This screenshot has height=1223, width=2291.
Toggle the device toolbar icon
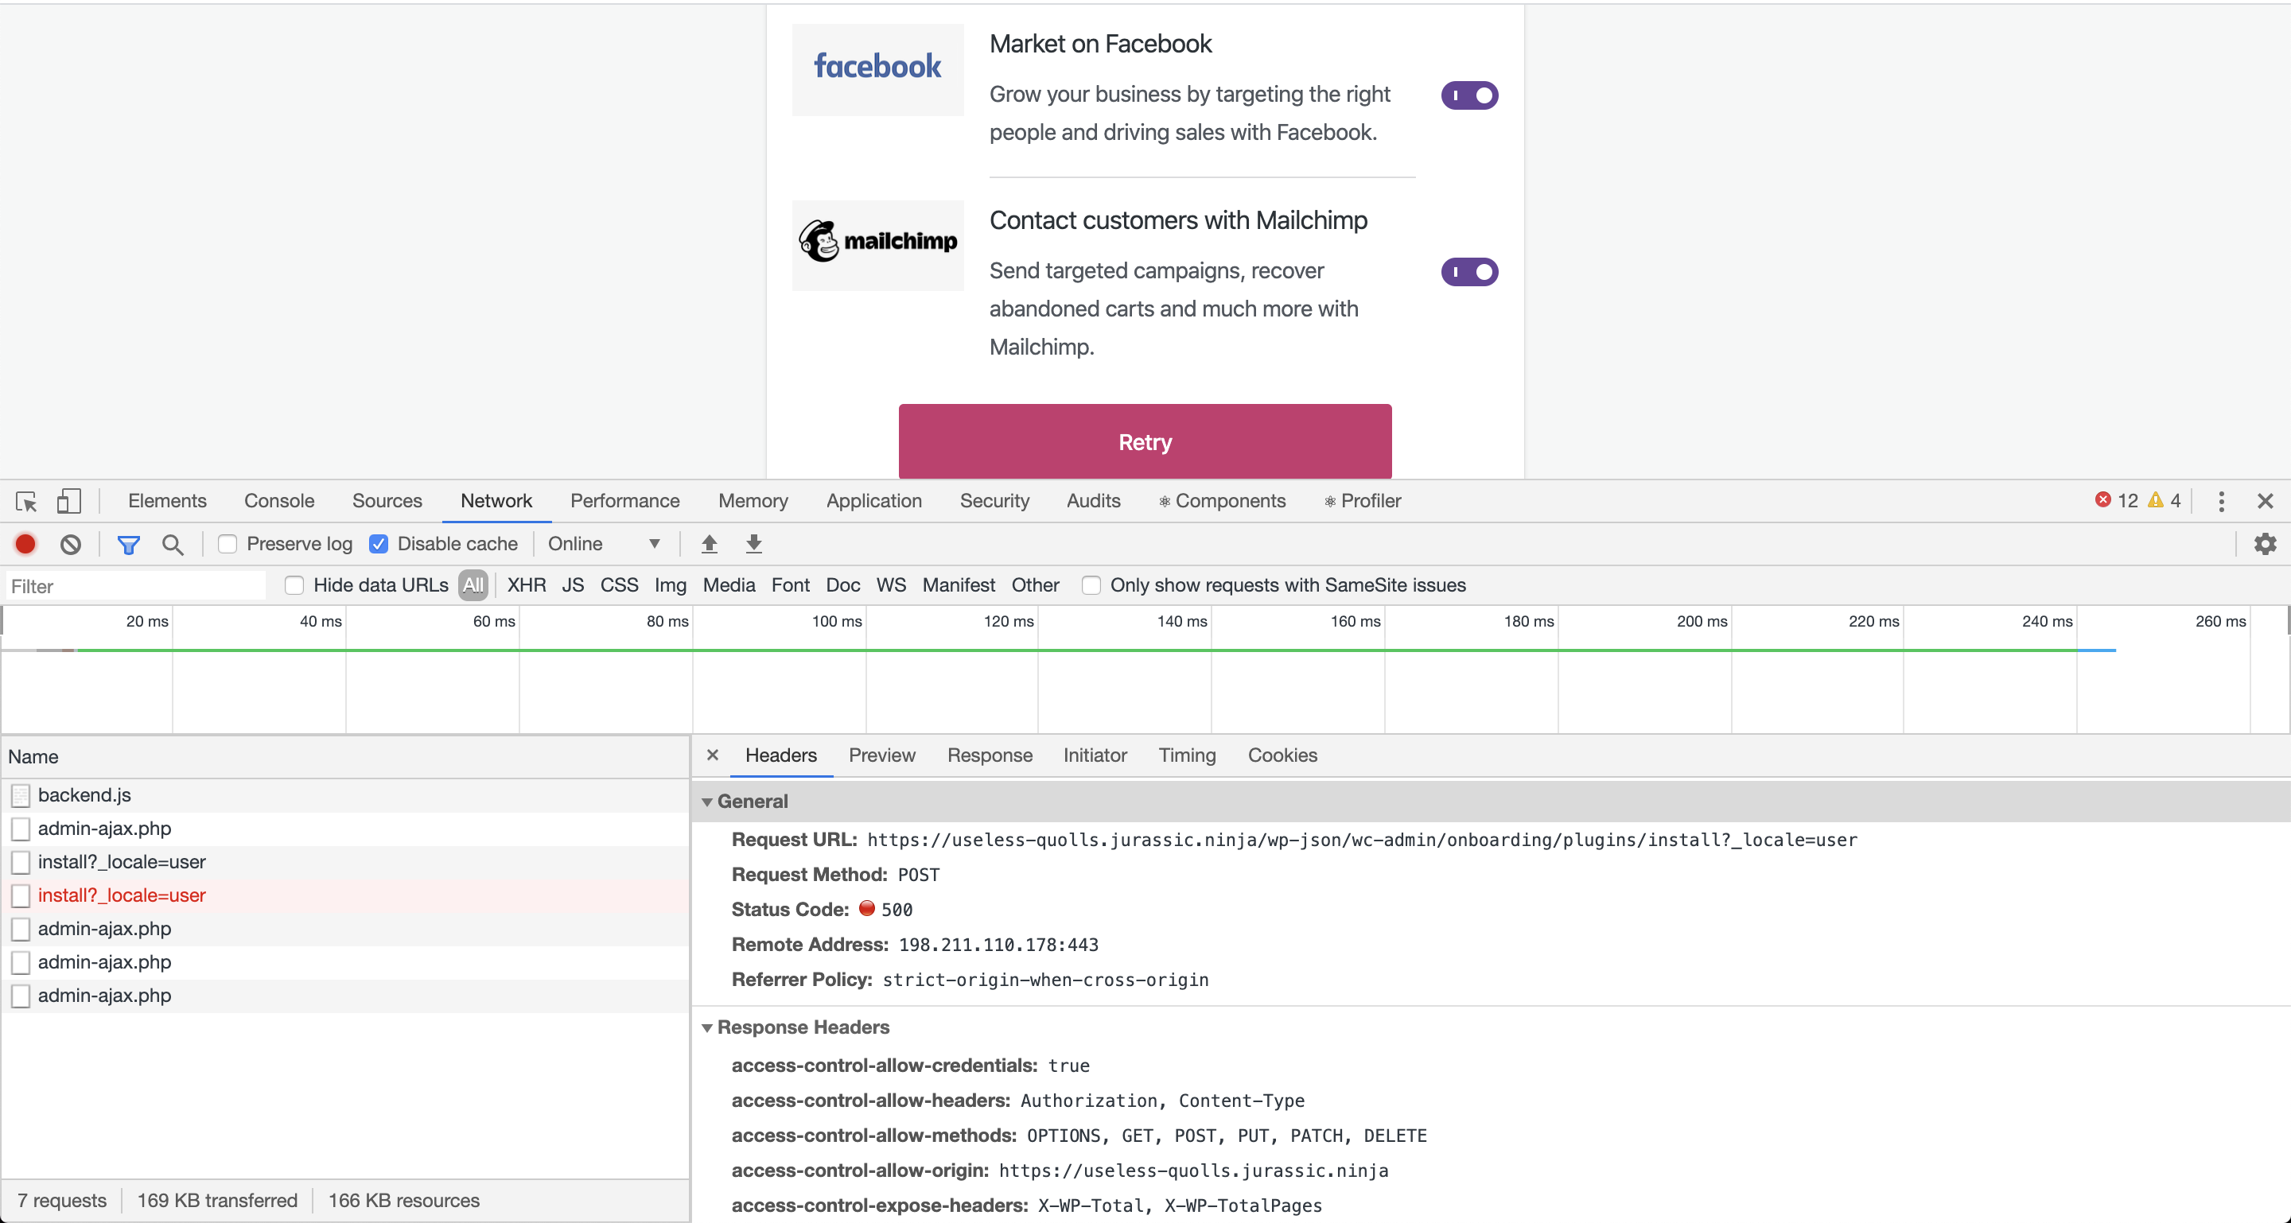click(x=68, y=501)
